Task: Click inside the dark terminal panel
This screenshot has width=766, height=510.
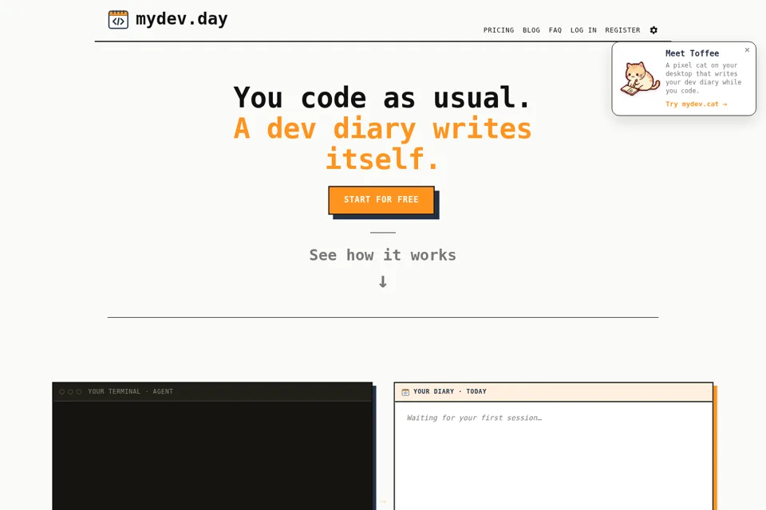Action: click(x=212, y=455)
